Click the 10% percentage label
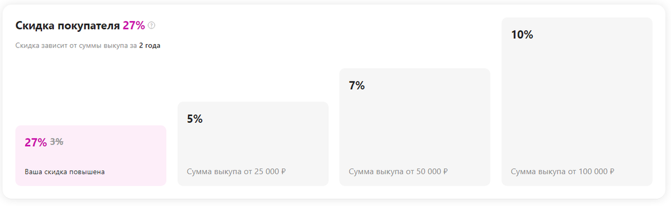Image resolution: width=671 pixels, height=206 pixels. click(522, 35)
